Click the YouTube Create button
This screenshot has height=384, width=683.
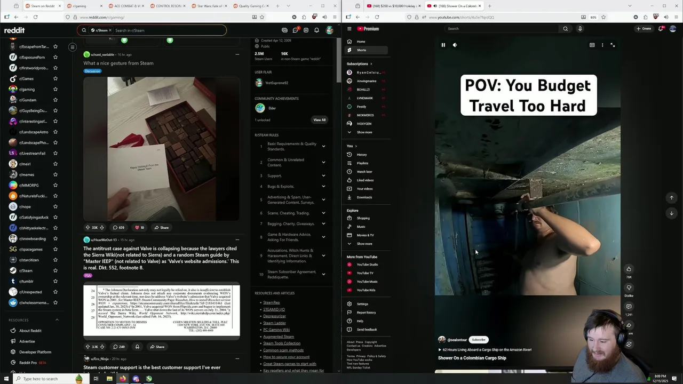[644, 29]
